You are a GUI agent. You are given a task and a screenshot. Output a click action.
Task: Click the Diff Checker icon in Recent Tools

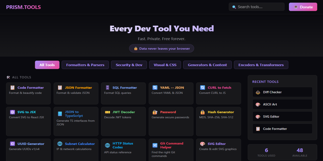coord(258,92)
